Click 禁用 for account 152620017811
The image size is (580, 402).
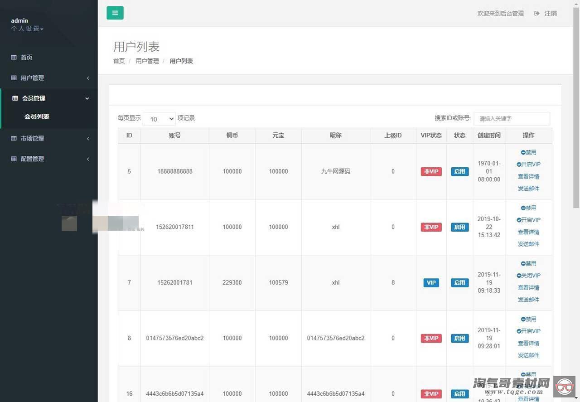point(528,208)
